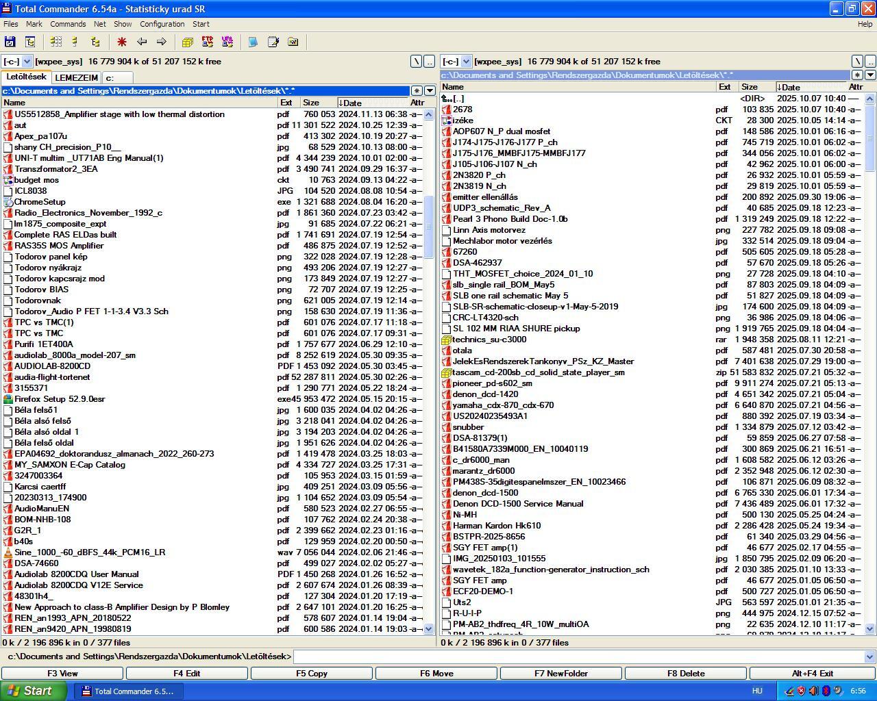877x701 pixels.
Task: Click the Pack files toolbar icon
Action: coord(188,42)
